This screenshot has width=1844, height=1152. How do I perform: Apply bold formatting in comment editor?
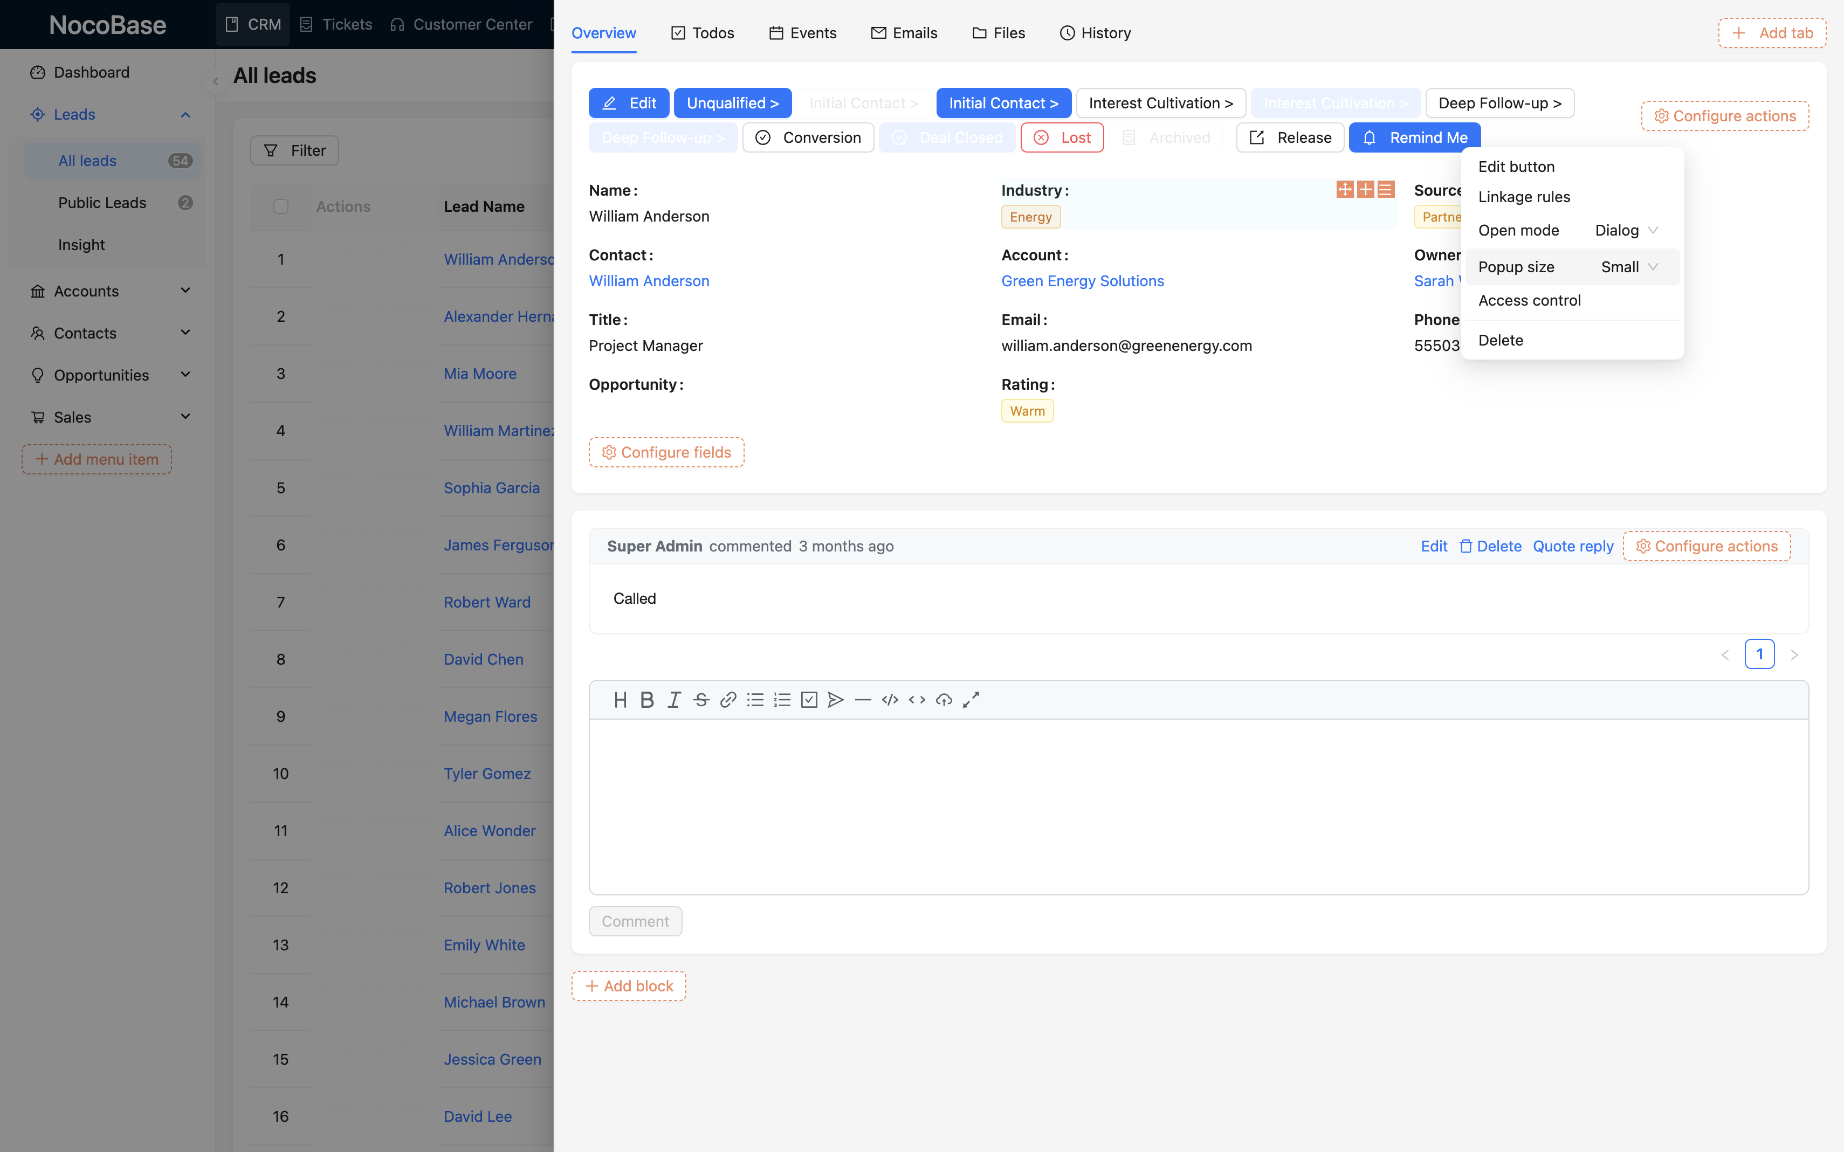point(647,699)
